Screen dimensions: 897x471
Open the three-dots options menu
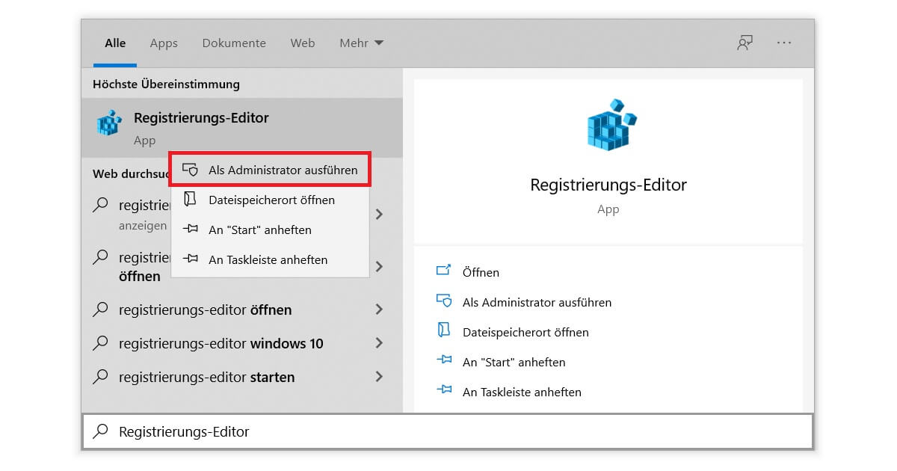(x=783, y=43)
